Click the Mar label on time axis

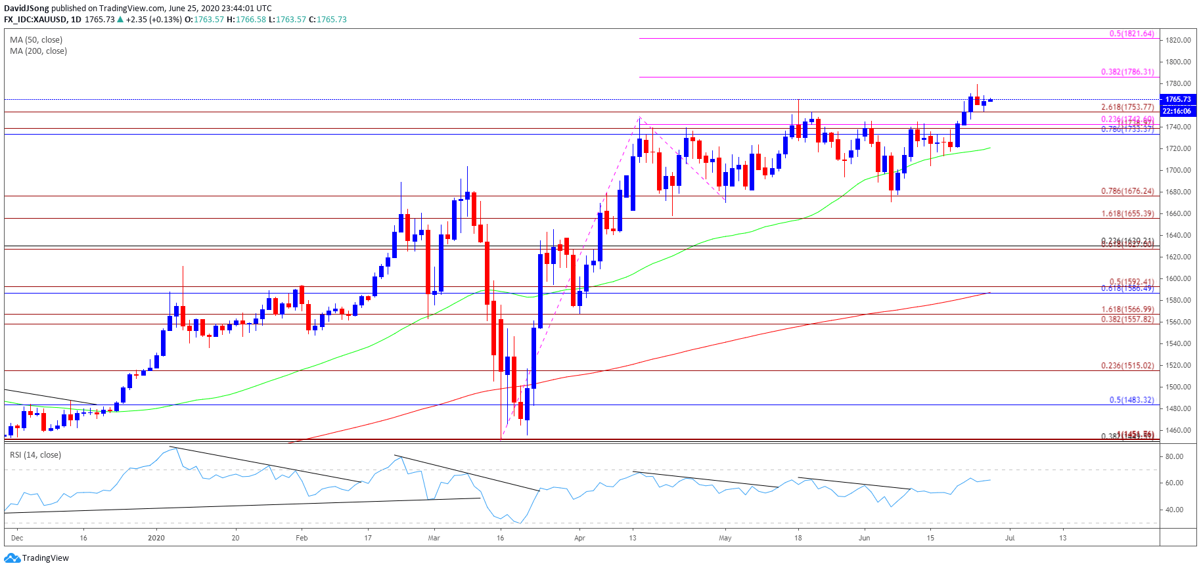coord(434,538)
